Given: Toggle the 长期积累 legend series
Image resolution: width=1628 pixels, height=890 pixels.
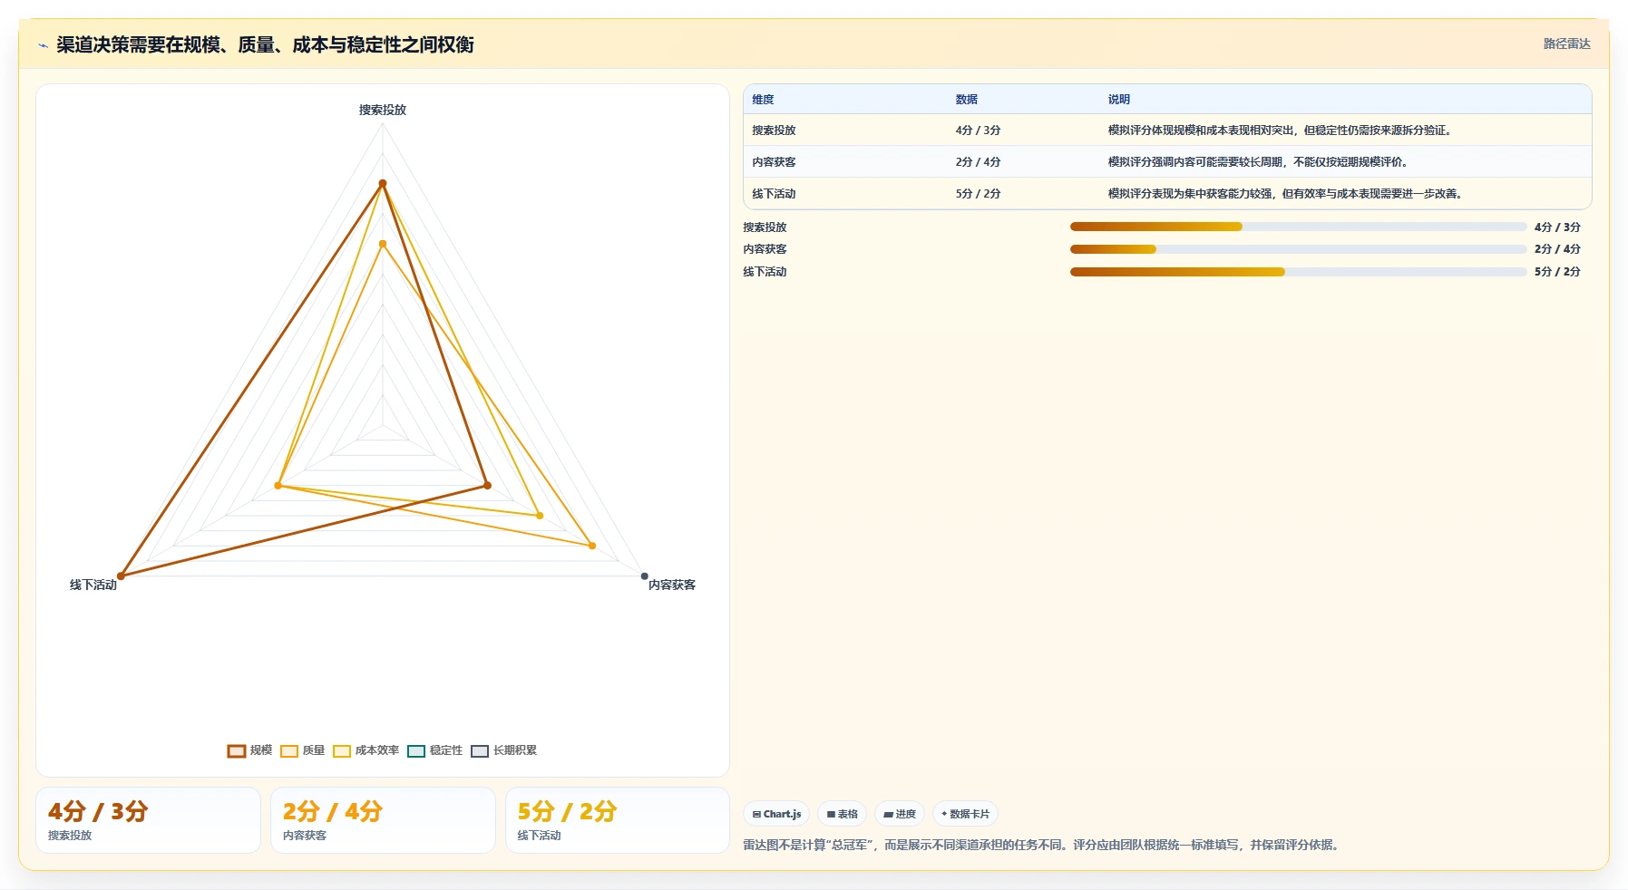Looking at the screenshot, I should pyautogui.click(x=503, y=750).
